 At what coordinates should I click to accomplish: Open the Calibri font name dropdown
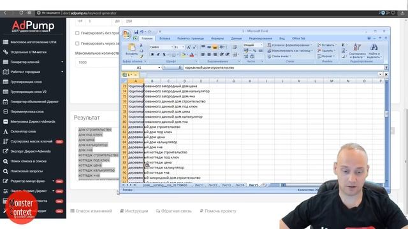(172, 47)
